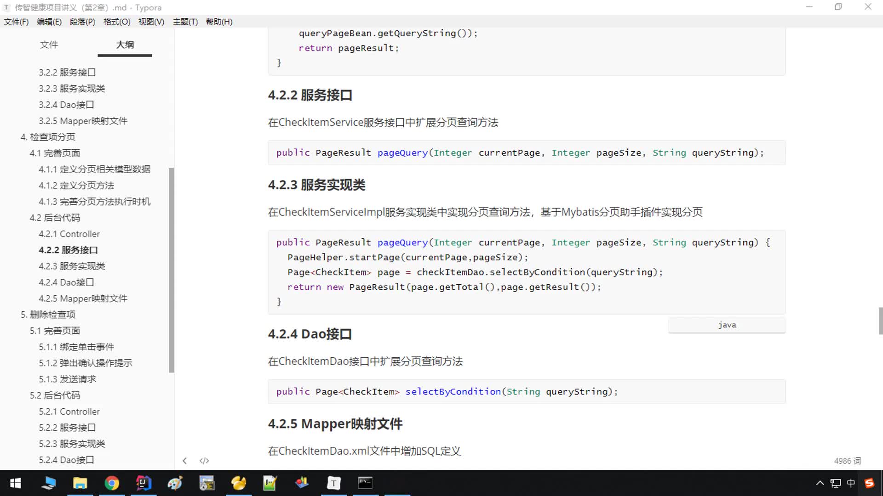
Task: Open network status tray icon
Action: pos(836,483)
